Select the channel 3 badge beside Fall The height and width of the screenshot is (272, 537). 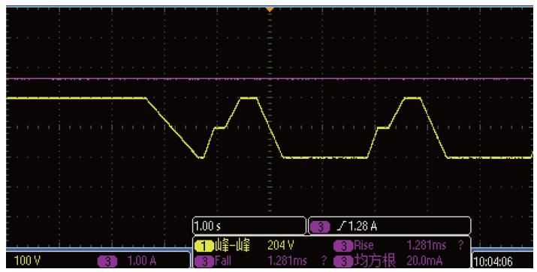[x=204, y=262]
